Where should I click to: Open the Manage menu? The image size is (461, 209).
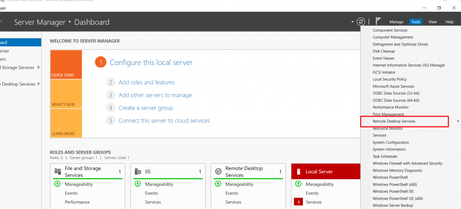pyautogui.click(x=396, y=22)
